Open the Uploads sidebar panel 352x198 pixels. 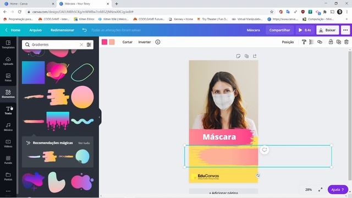tap(8, 61)
